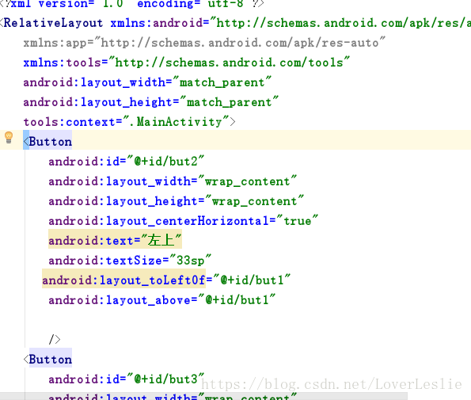Click the android:id @+id/but3 line
471x400 pixels.
(127, 379)
